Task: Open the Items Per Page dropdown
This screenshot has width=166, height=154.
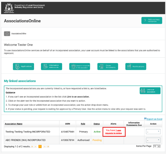Action: tap(157, 146)
